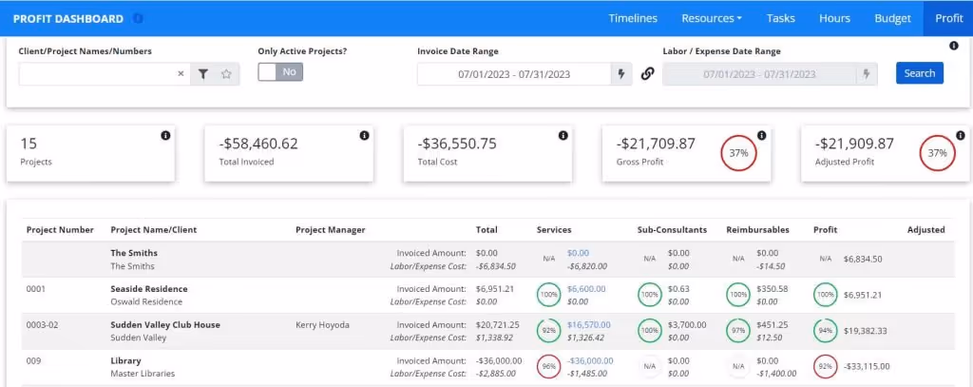973x387 pixels.
Task: Click Seaside Residence reimbursables 100% gauge
Action: 737,295
